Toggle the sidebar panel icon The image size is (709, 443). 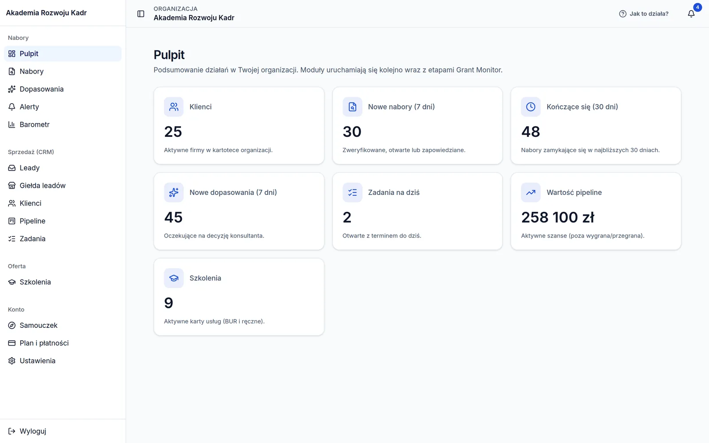[141, 14]
